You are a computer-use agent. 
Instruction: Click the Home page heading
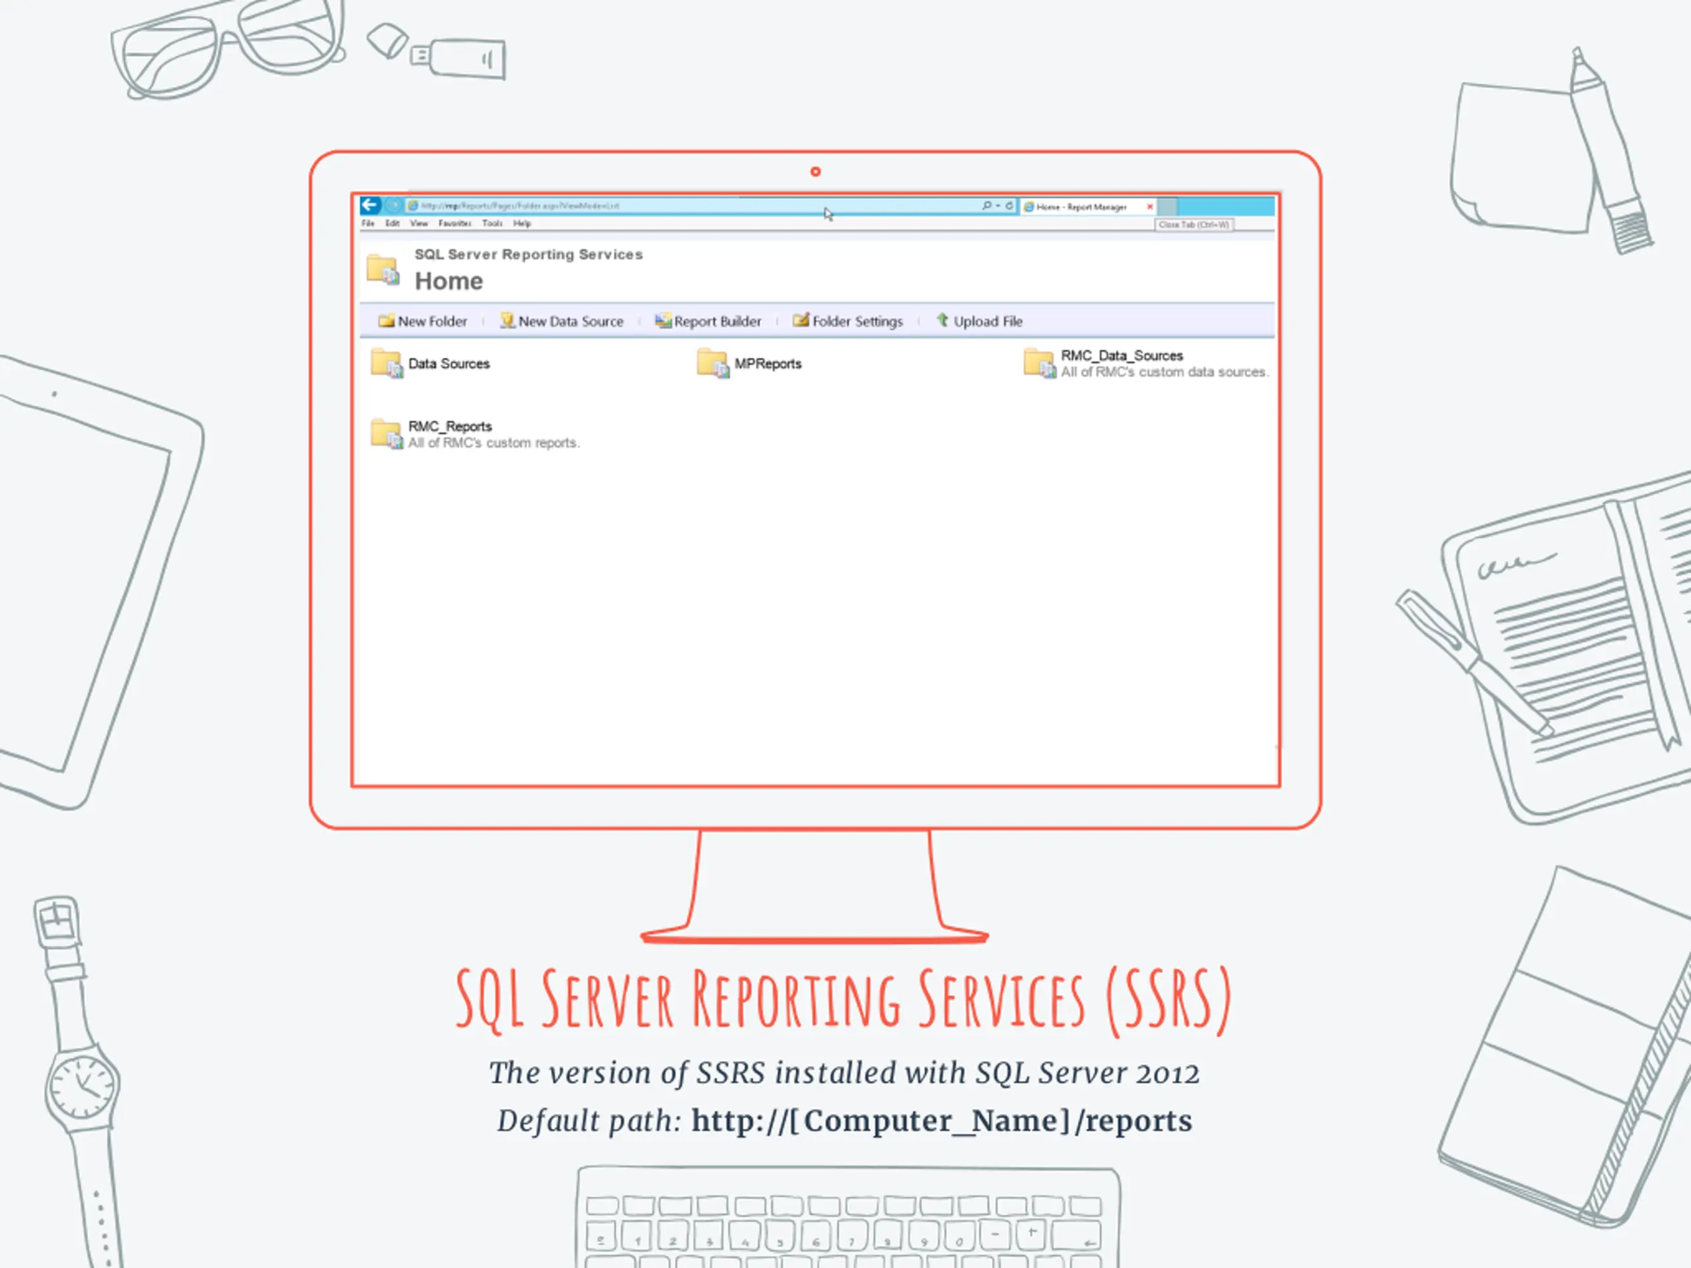tap(449, 281)
